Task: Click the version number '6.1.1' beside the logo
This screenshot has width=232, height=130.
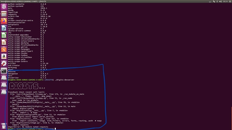Action: [x=42, y=88]
